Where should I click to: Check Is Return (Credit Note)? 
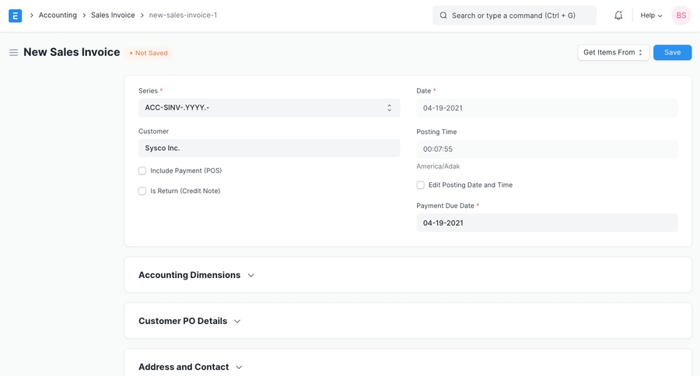(x=142, y=192)
